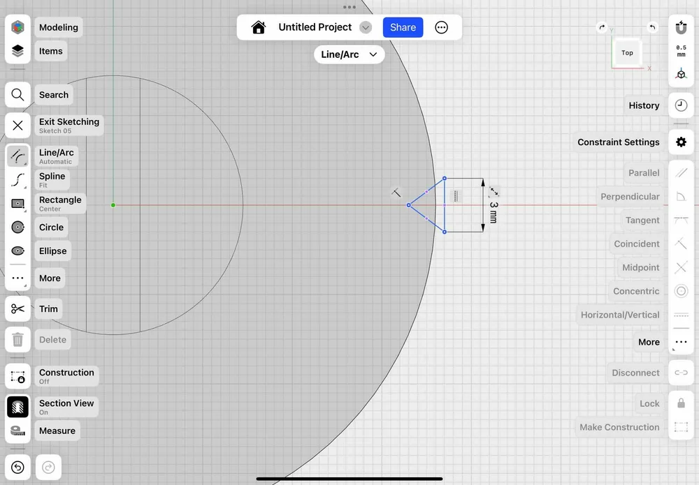Viewport: 699px width, 485px height.
Task: Open More sketch tools ellipsis icon
Action: coord(18,278)
